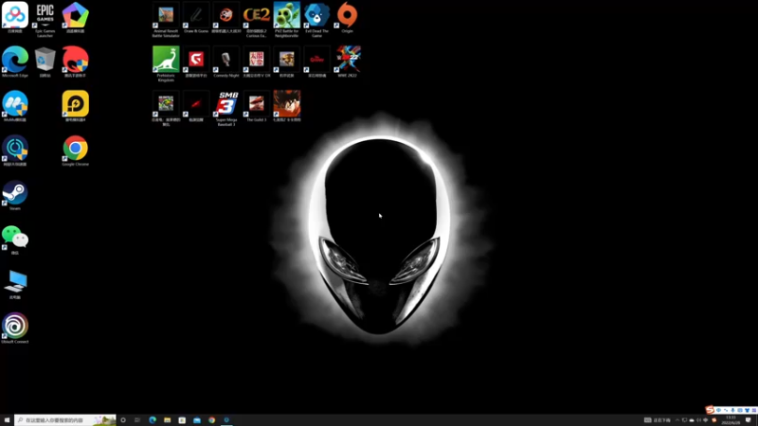Launch PVZ Battle for Neighborville shortcut
Image resolution: width=758 pixels, height=426 pixels.
point(287,19)
